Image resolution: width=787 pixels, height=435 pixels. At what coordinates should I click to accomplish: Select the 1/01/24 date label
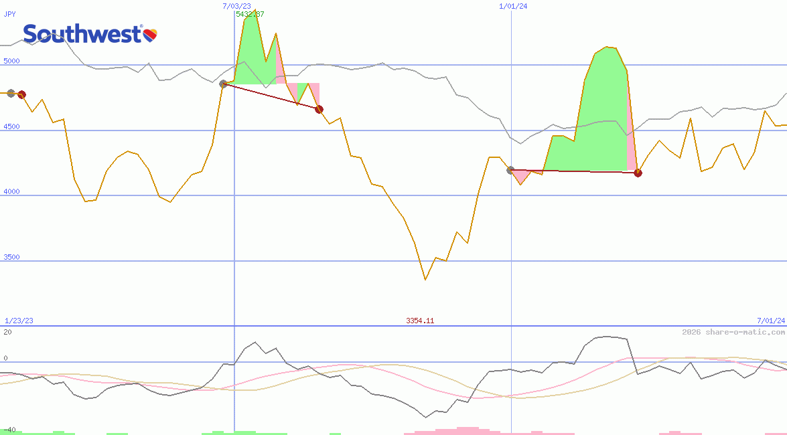click(x=513, y=6)
